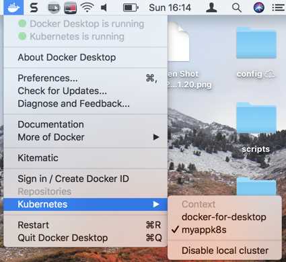Viewport: 286px width, 262px height.
Task: Check the battery status icon
Action: 131,8
